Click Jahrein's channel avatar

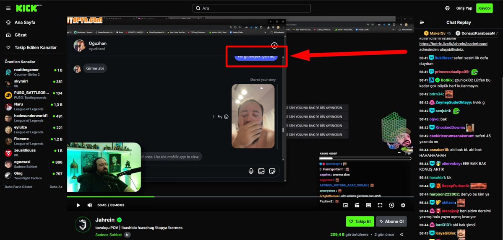click(83, 225)
